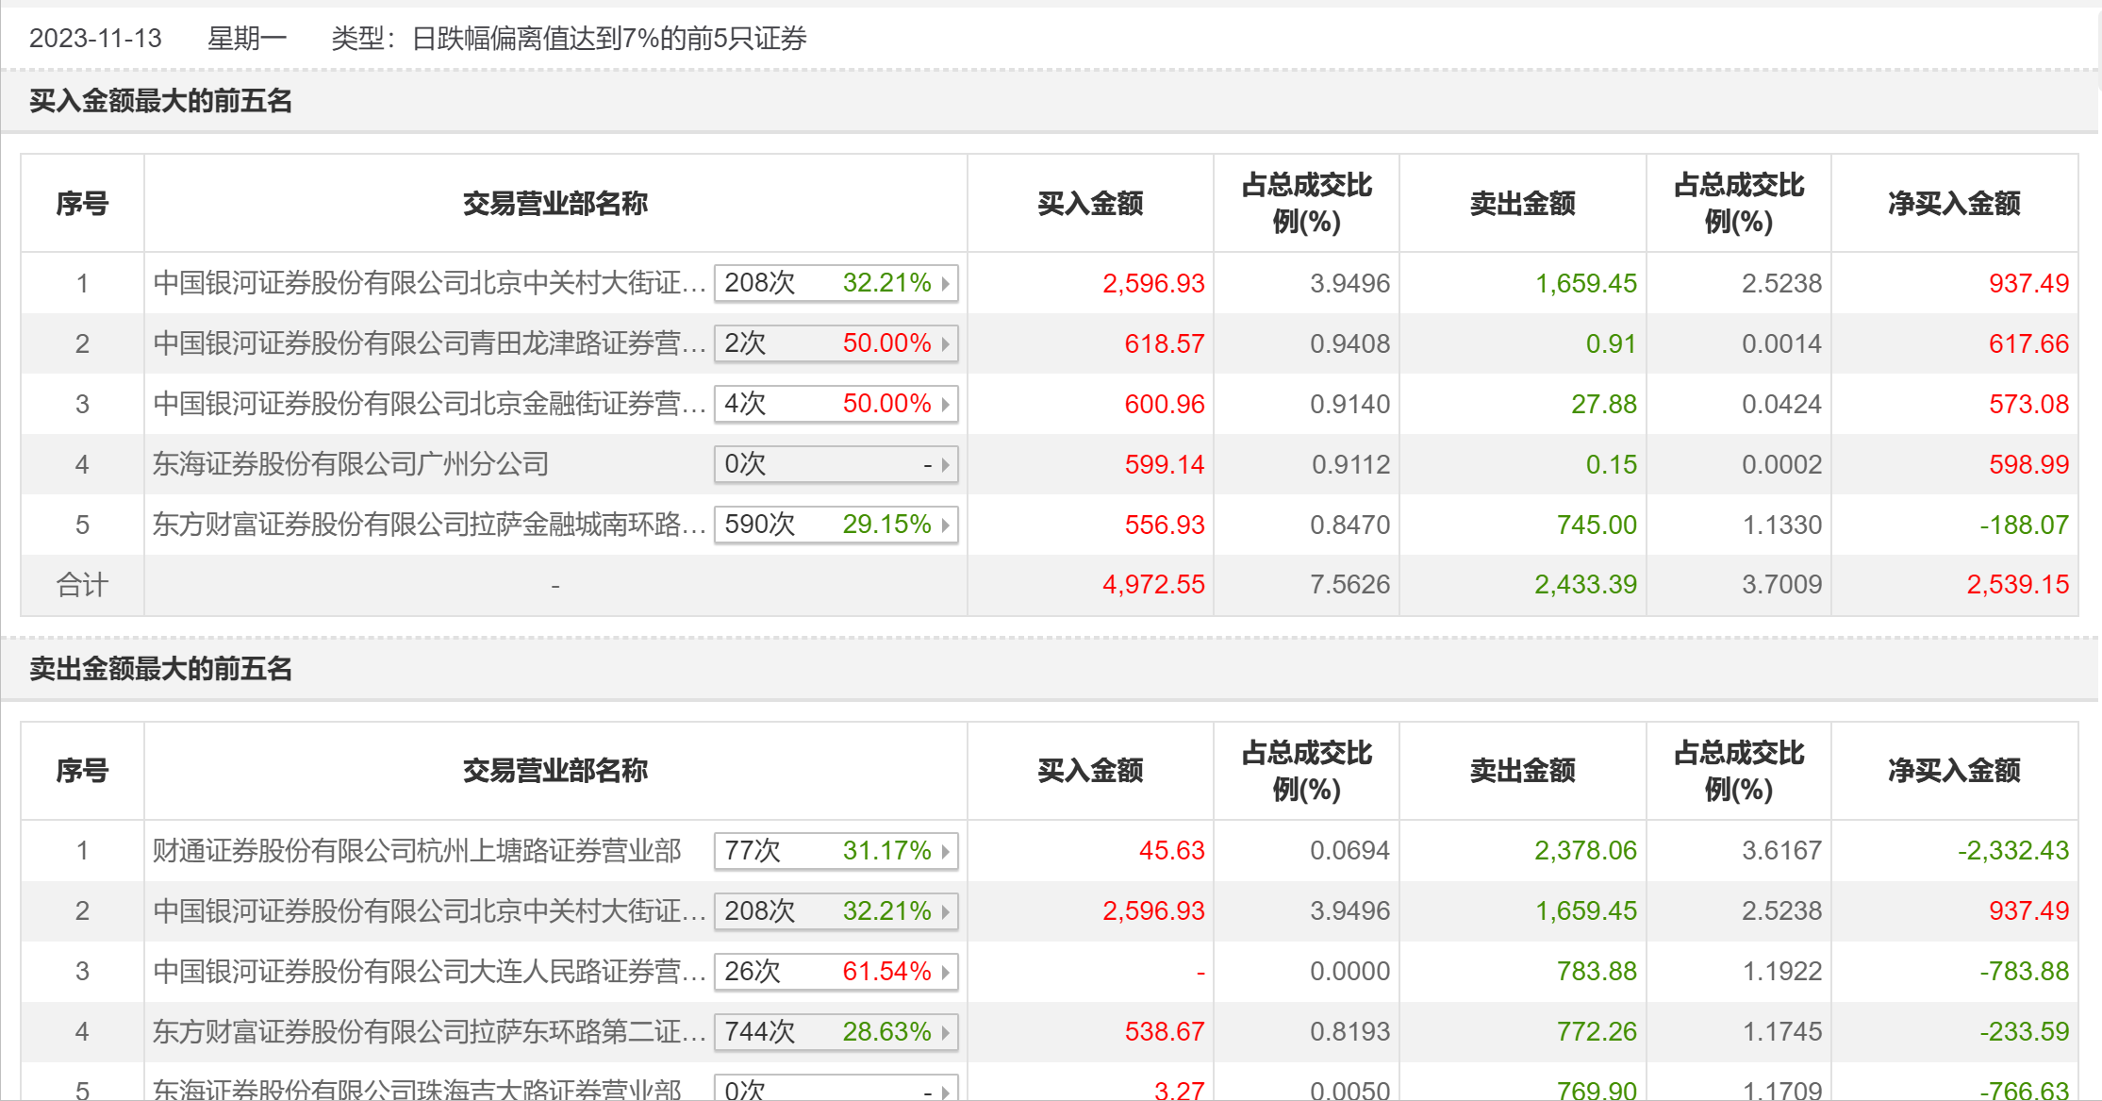
Task: Expand the 208次 32.21% arrow in buy table
Action: click(x=945, y=283)
